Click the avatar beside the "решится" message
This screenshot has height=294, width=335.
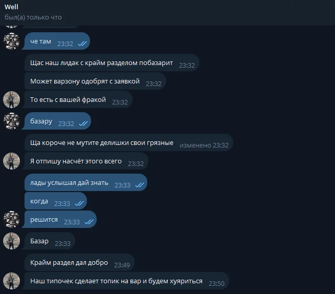tap(12, 219)
